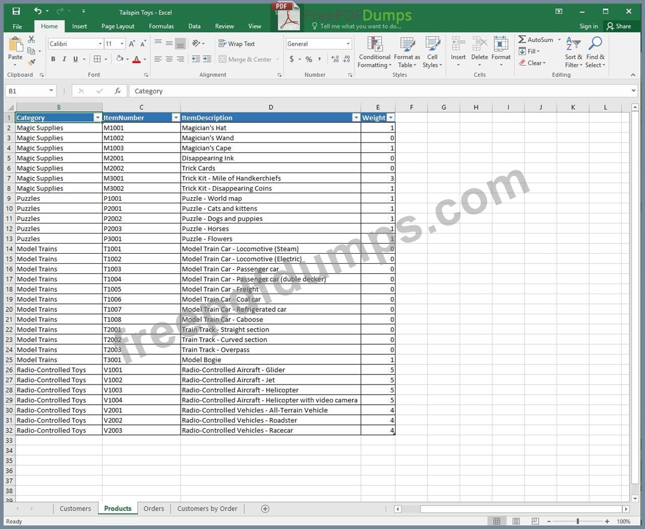Decrease cell indent

[x=196, y=59]
